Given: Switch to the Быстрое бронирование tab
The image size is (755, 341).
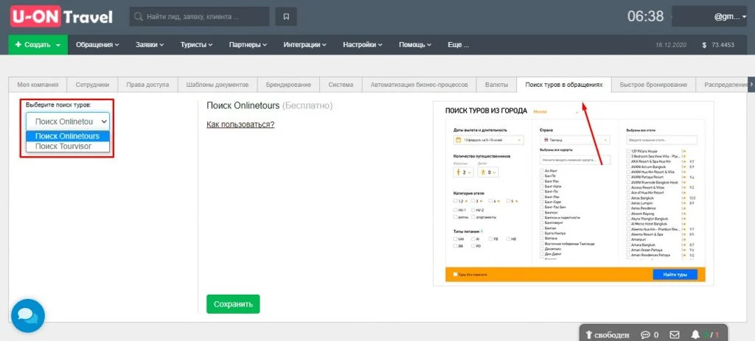Looking at the screenshot, I should click(x=653, y=85).
